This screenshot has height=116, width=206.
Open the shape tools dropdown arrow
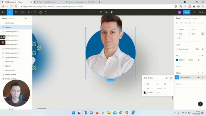25,12
